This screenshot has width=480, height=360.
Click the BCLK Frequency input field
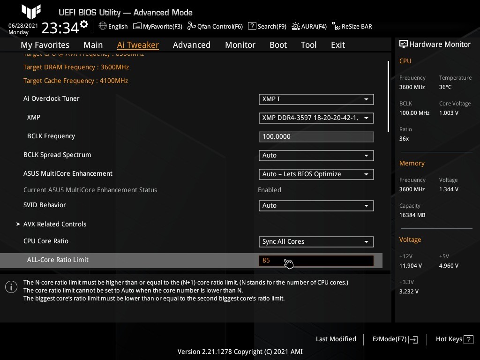point(316,136)
